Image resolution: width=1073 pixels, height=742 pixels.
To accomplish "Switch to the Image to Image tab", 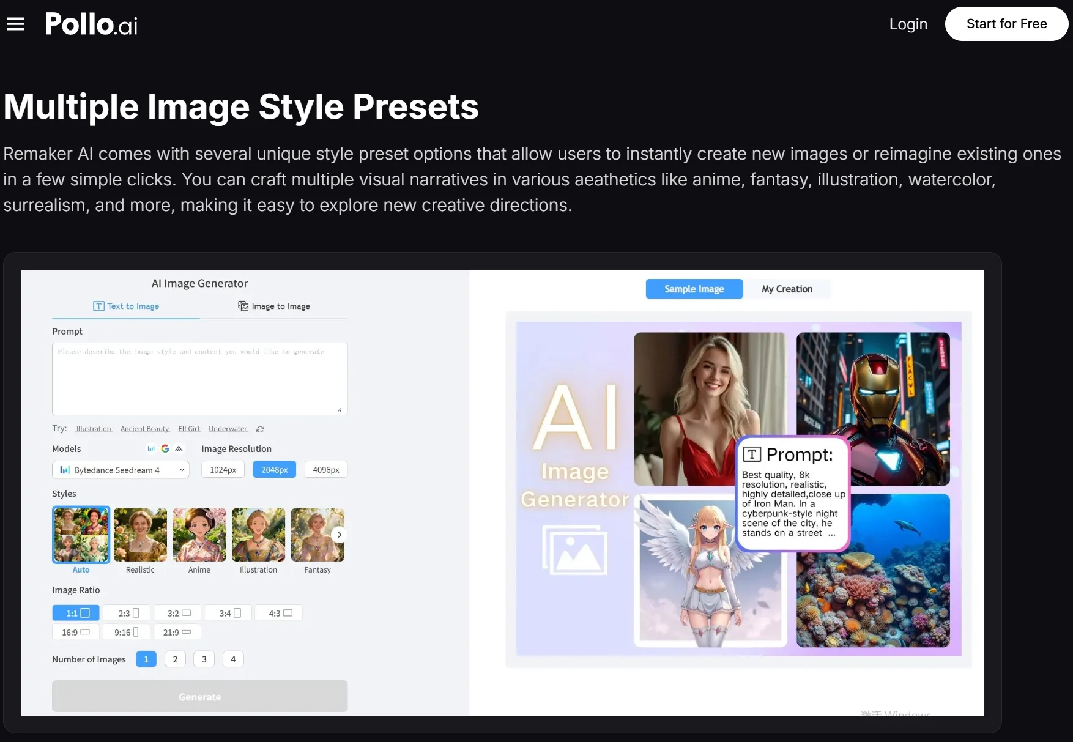I will [274, 306].
